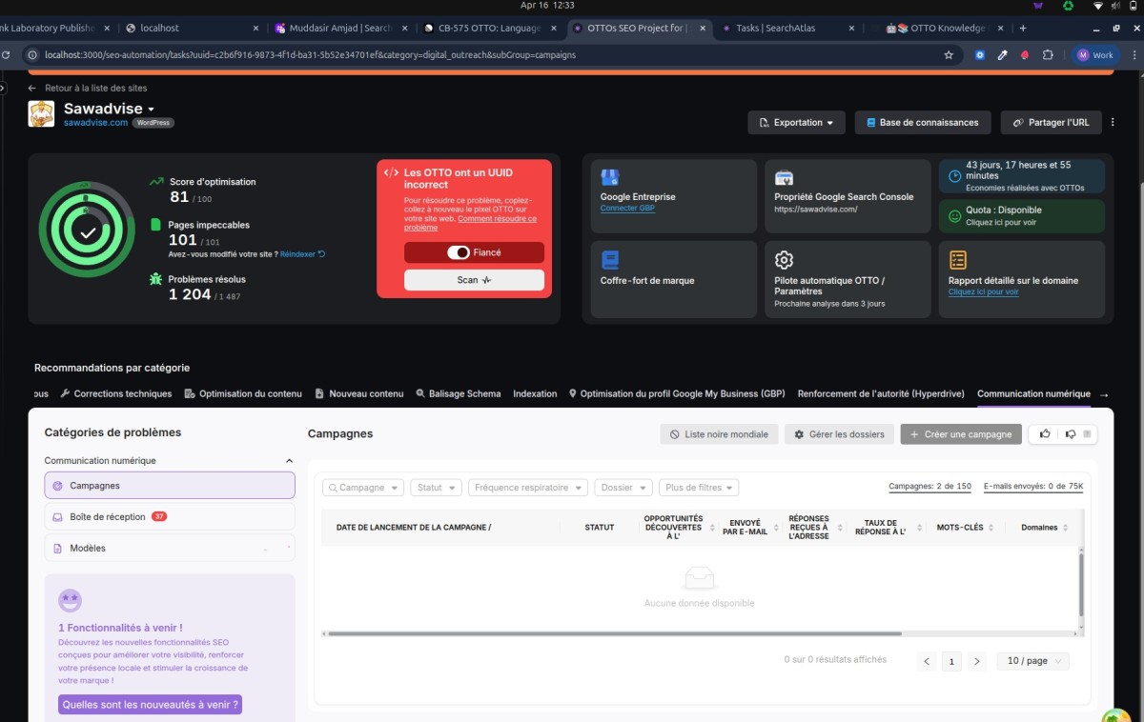Click the clock icon on savings card
The height and width of the screenshot is (722, 1144).
(954, 176)
